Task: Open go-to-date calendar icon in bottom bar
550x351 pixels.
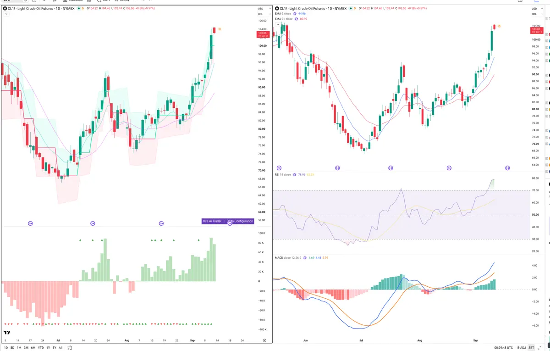Action: 70,348
